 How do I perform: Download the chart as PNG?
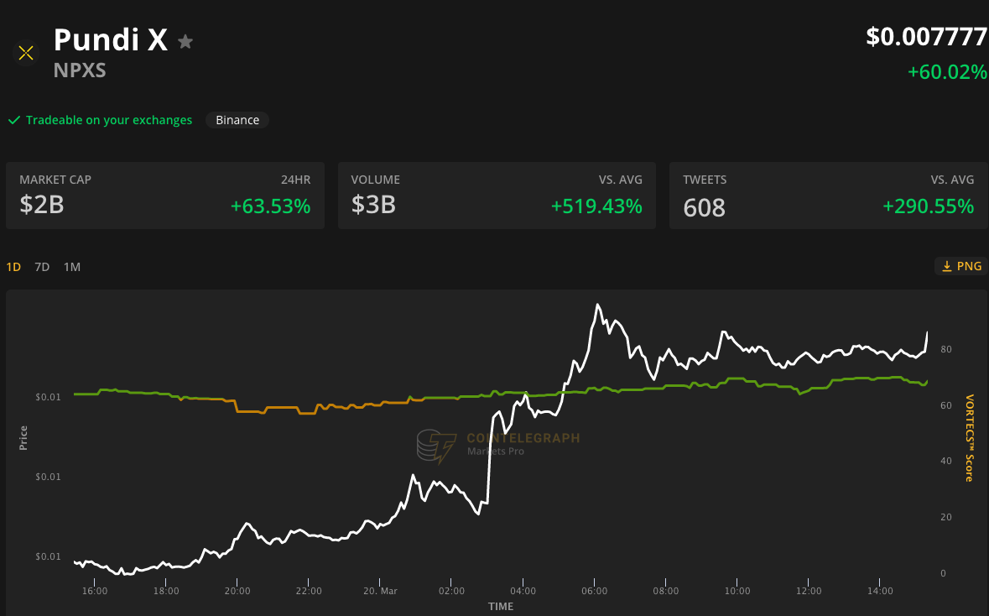961,266
